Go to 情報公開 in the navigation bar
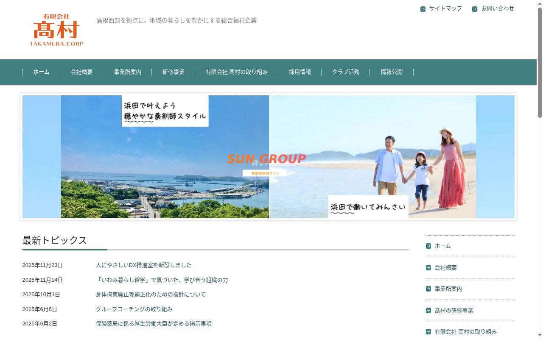The height and width of the screenshot is (339, 543). [x=392, y=72]
